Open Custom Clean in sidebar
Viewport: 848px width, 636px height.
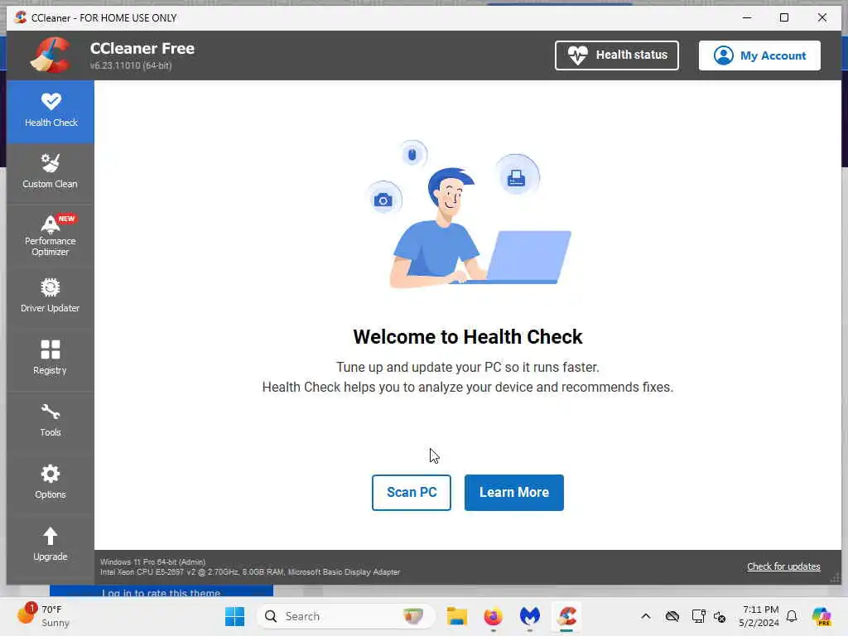[51, 171]
